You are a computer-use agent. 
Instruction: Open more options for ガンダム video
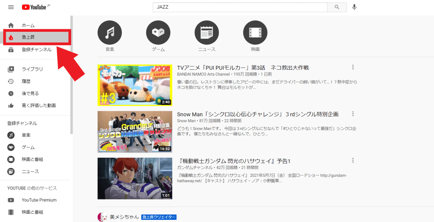click(x=353, y=160)
